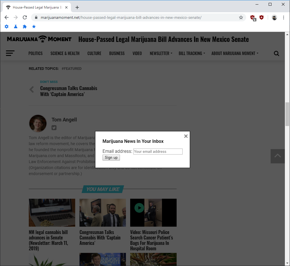This screenshot has width=290, height=266.
Task: Click the email address input field
Action: pyautogui.click(x=158, y=151)
